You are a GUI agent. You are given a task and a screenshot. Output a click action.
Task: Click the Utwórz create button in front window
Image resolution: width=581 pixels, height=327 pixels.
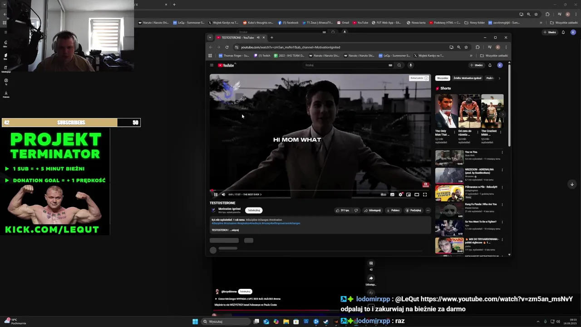click(x=477, y=65)
